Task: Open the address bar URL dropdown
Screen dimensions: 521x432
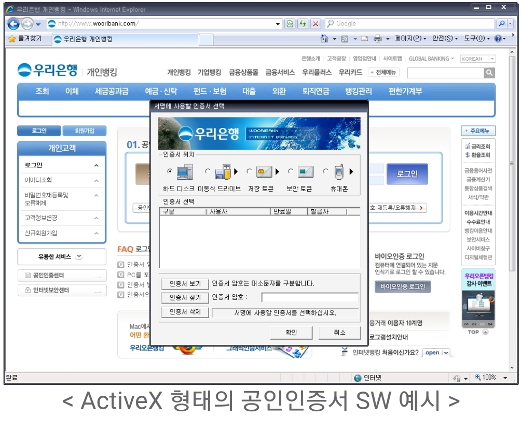Action: pyautogui.click(x=278, y=24)
